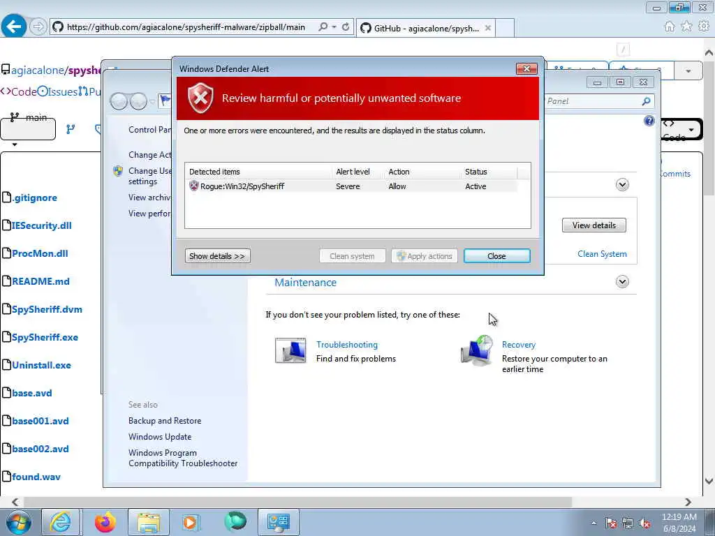715x536 pixels.
Task: Open the SpySheriff.exe file
Action: click(45, 337)
